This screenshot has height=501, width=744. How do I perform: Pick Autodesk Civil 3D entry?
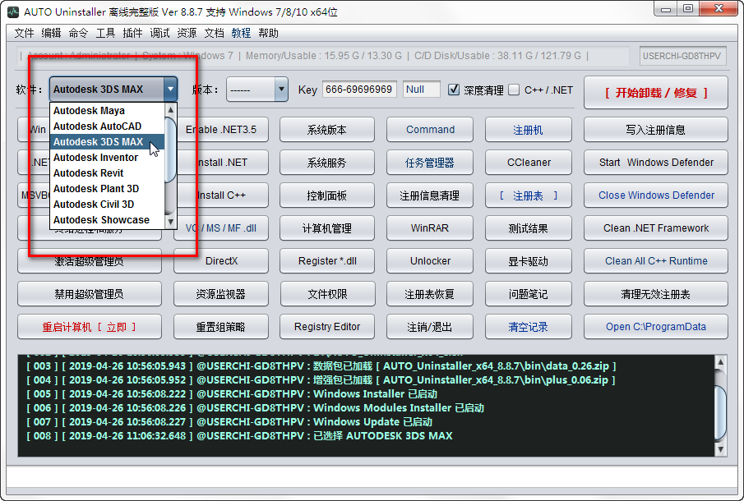(107, 205)
